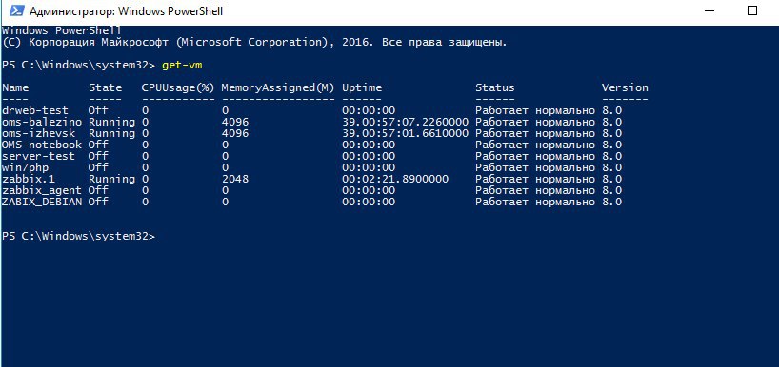Click version 8.0 of zabbix_agent
The image size is (779, 367).
coord(611,190)
